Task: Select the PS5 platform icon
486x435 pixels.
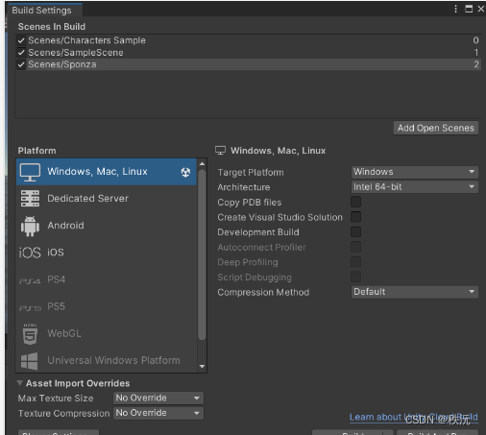Action: (x=30, y=308)
